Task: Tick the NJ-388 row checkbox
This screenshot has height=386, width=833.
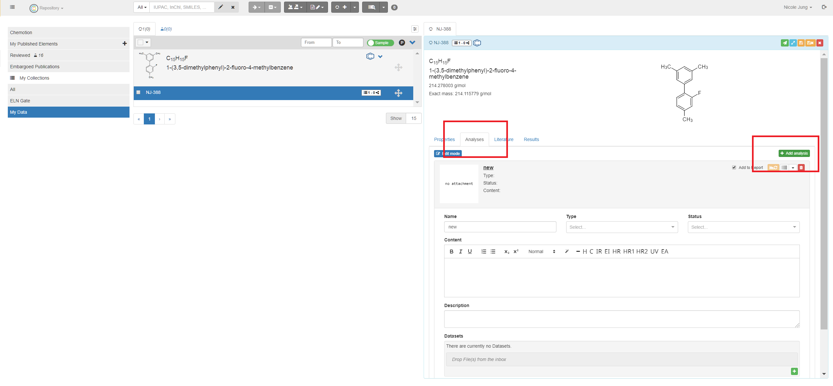Action: (139, 93)
